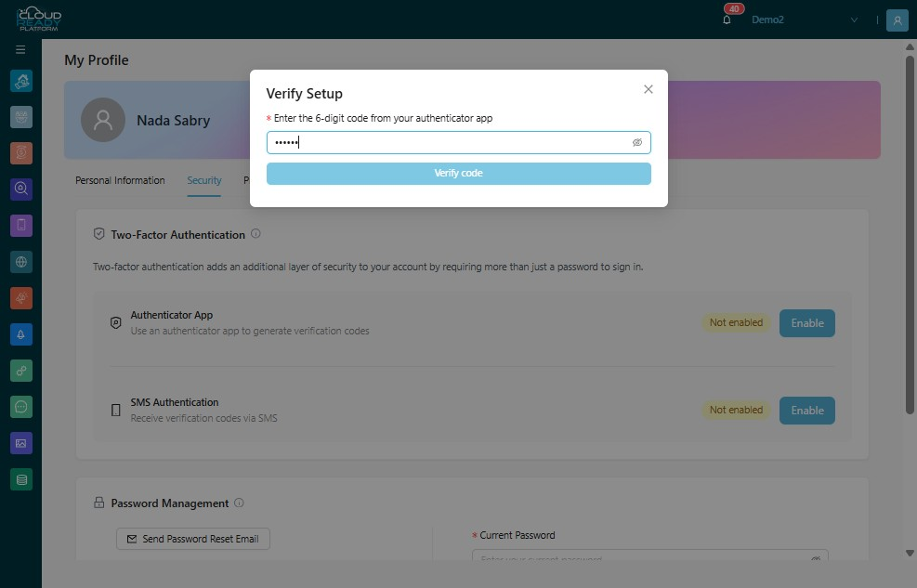
Task: Expand the Demo2 account dropdown
Action: (854, 20)
